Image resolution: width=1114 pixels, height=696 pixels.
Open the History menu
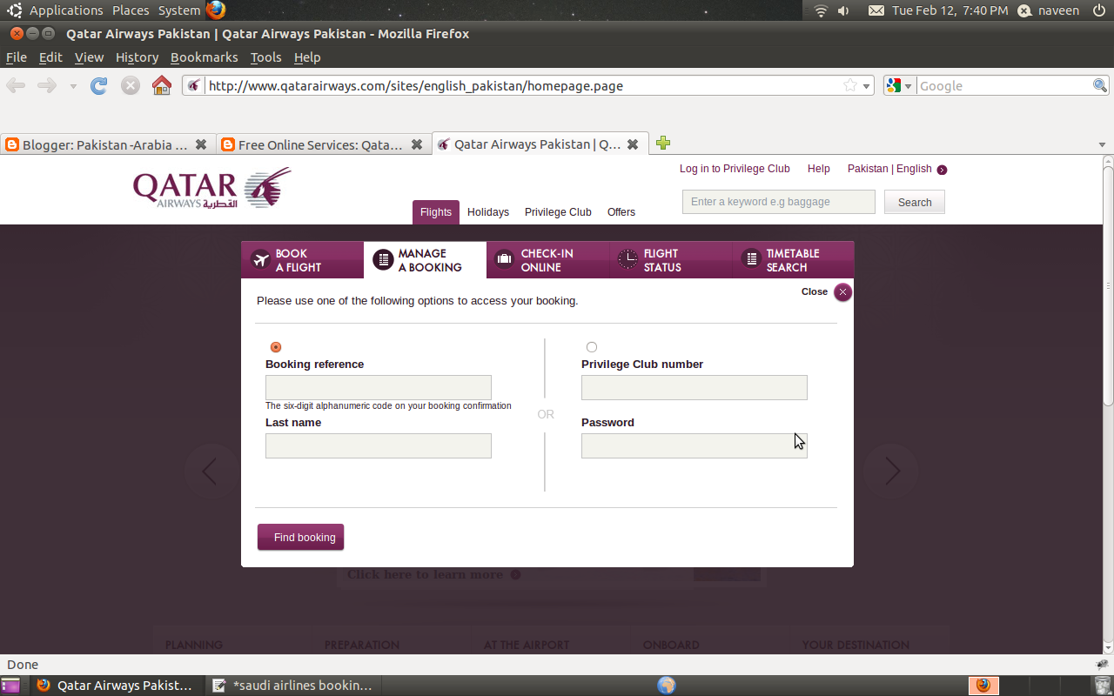point(137,57)
